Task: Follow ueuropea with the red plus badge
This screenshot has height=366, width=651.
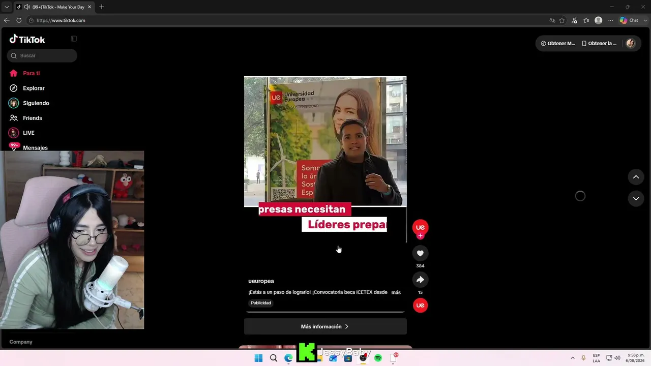Action: (x=420, y=236)
